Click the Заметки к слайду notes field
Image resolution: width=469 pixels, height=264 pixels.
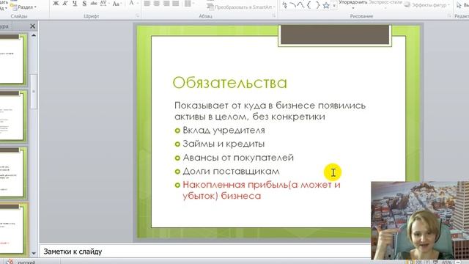click(x=205, y=252)
